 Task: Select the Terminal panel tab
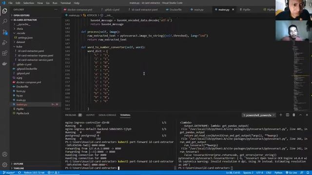click(125, 115)
